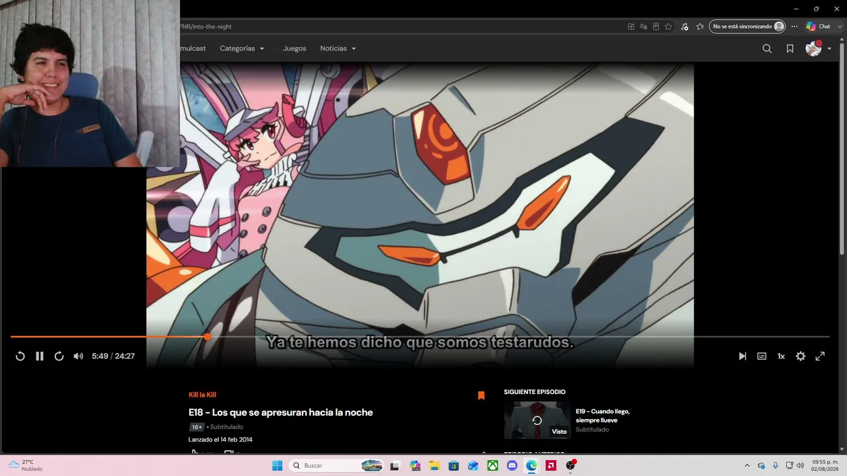Toggle the orange watchlist bookmark for Kill la Kill
847x476 pixels.
(481, 395)
